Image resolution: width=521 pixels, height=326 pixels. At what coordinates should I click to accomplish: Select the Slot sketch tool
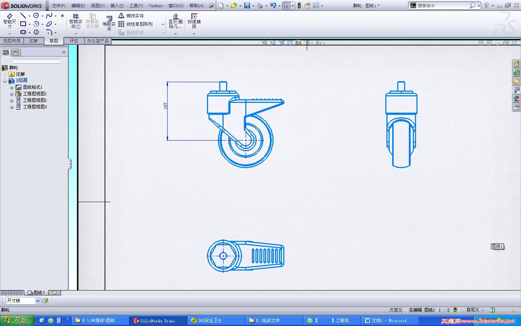point(23,32)
